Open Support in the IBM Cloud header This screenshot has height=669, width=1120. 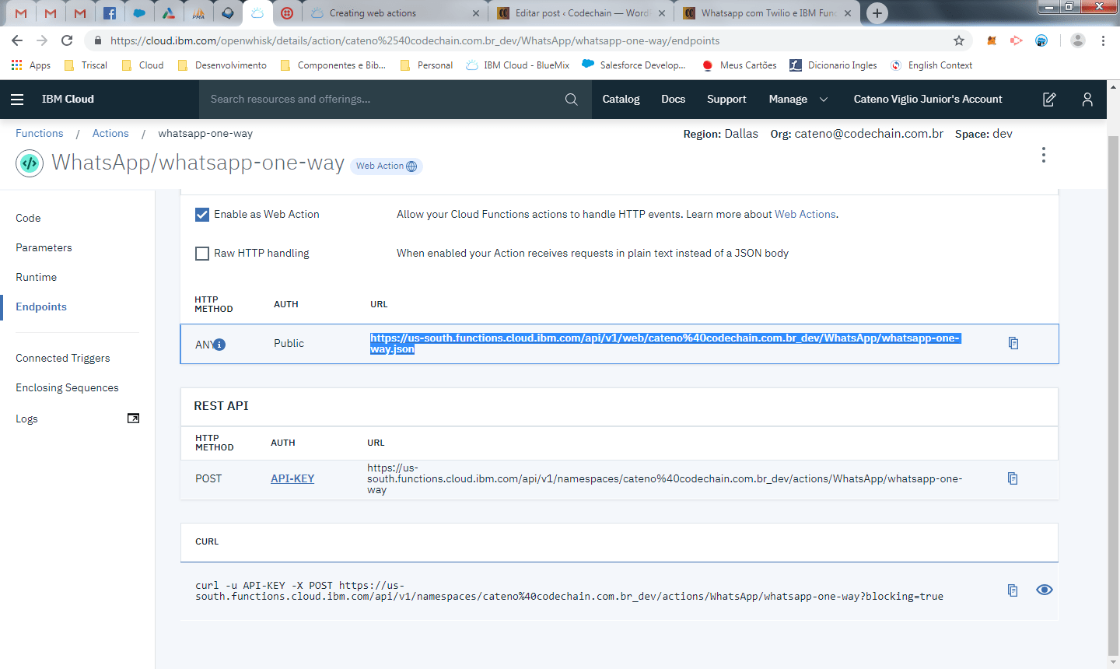coord(726,100)
